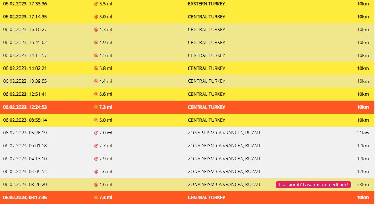This screenshot has height=204, width=375.
Task: Open the 06.02.2023, 16:10:27 earthquake row
Action: click(25, 30)
